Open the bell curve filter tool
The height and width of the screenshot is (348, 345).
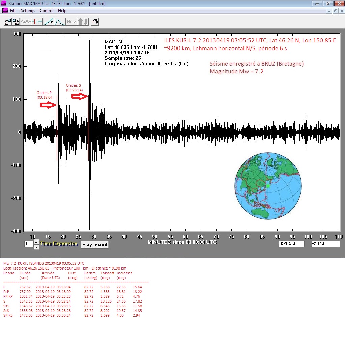coord(60,22)
